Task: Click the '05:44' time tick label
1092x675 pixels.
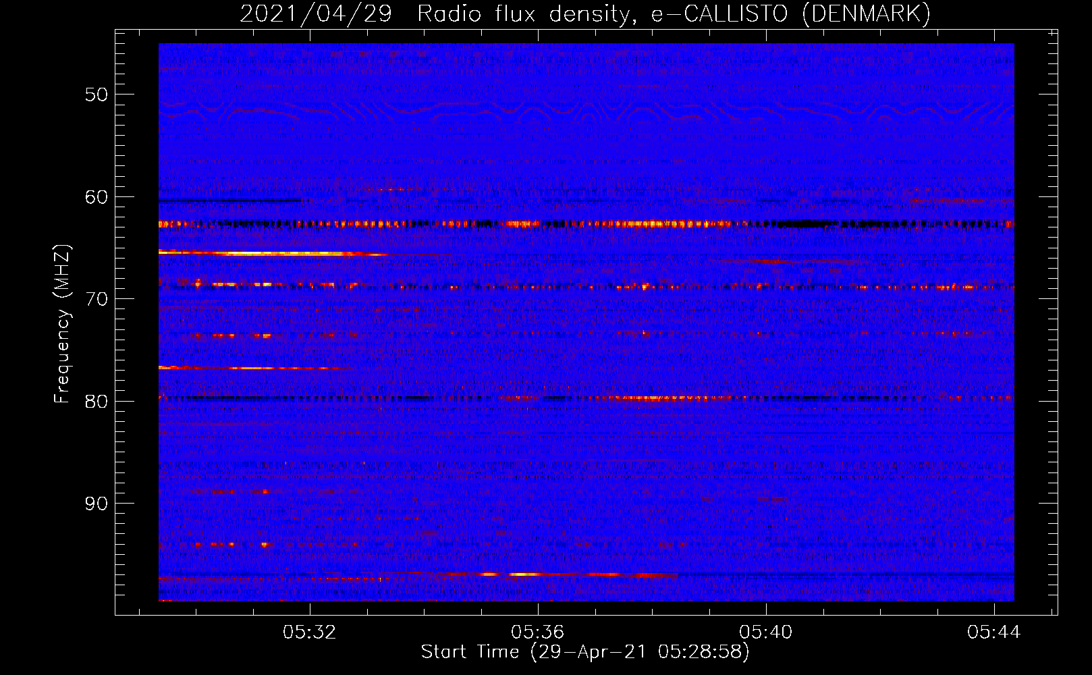Action: [993, 632]
